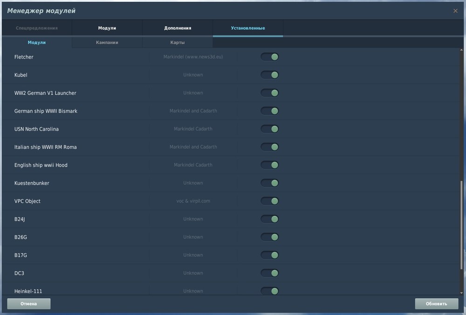This screenshot has width=466, height=315.
Task: Click Roma row author Markindel and Cadarth
Action: 193,147
